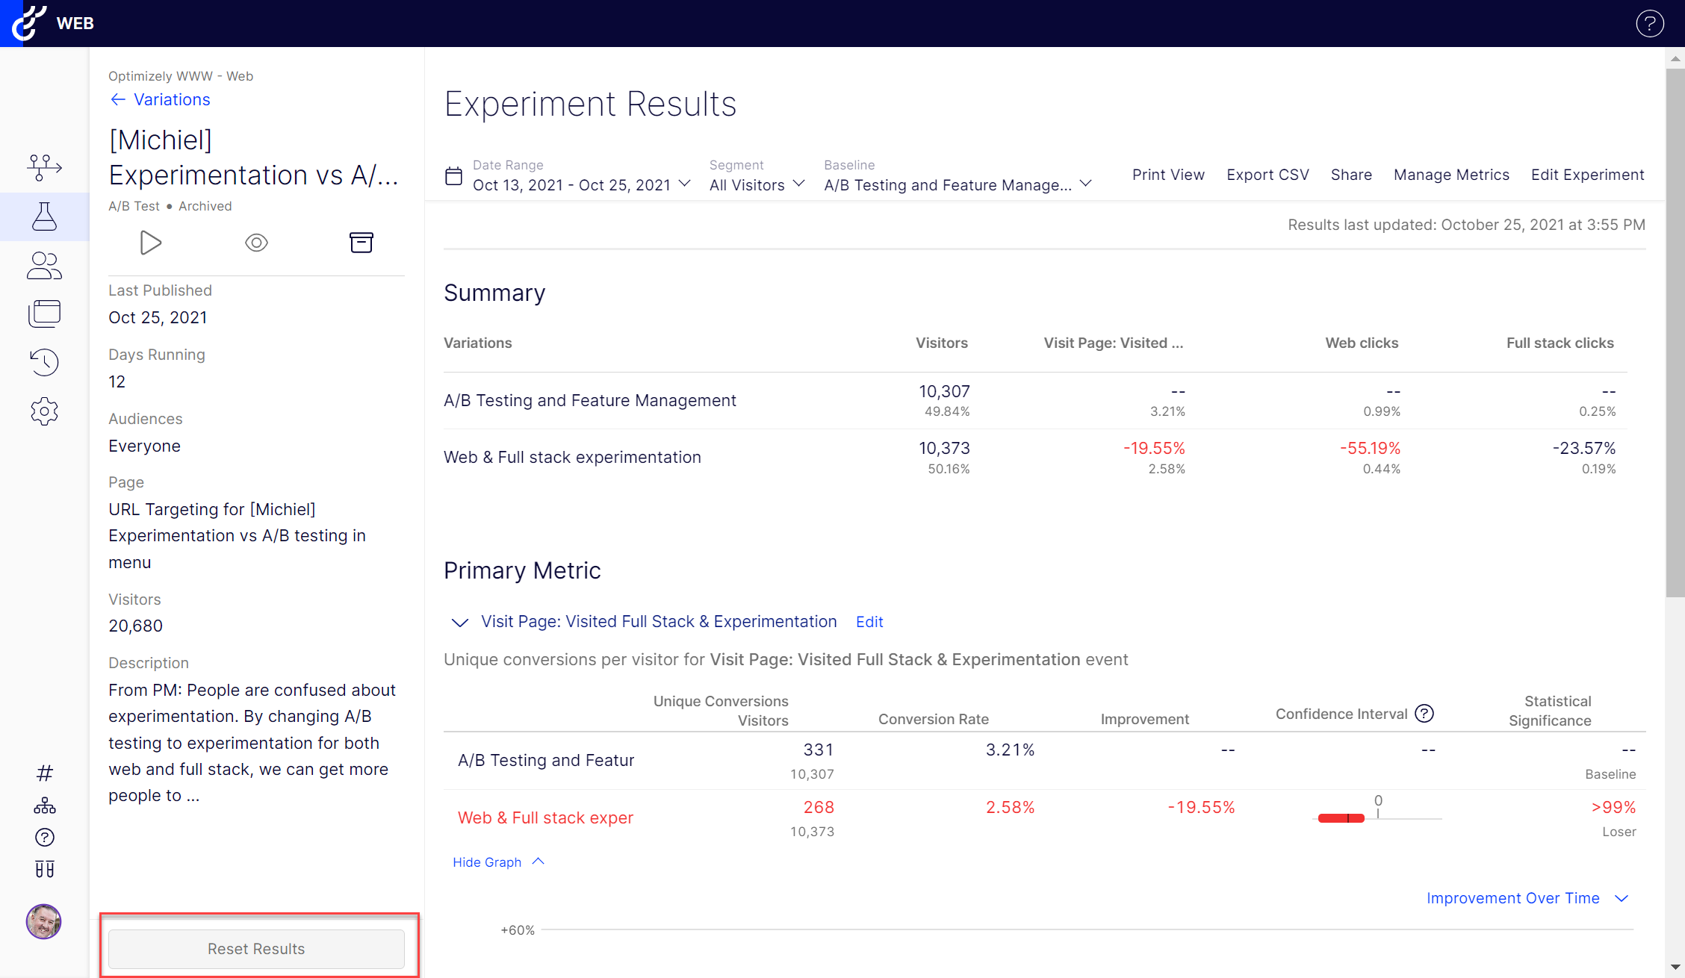This screenshot has width=1685, height=978.
Task: Click the Full stack clicks column header
Action: click(1560, 343)
